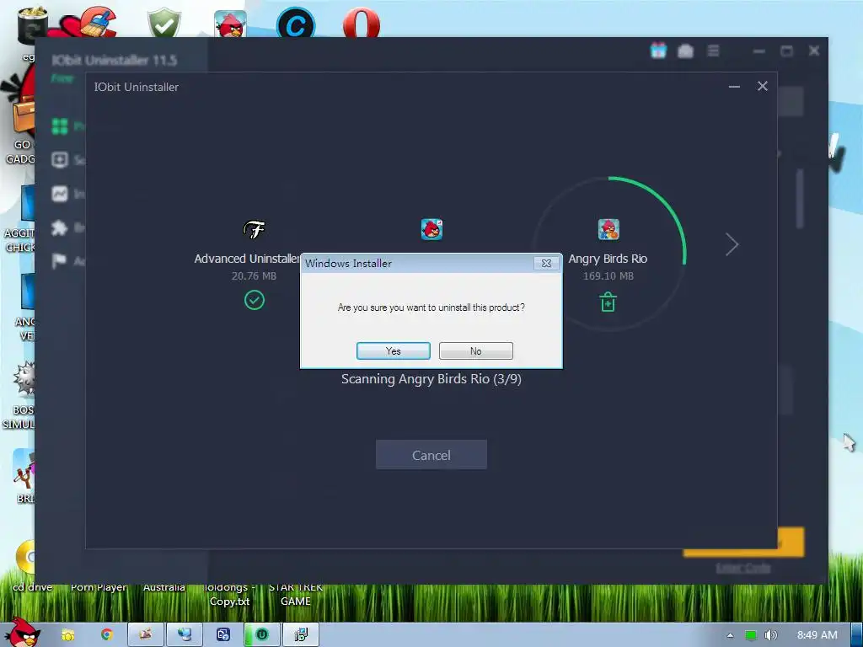Click the green trash icon under Angry Birds Rio
This screenshot has height=647, width=863.
click(608, 302)
